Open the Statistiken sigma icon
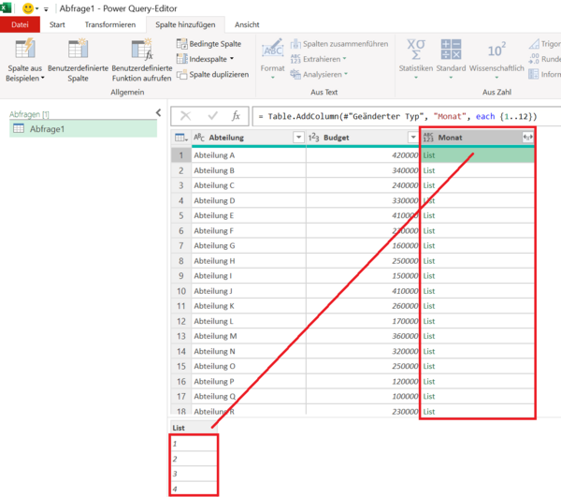Image resolution: width=561 pixels, height=497 pixels. 415,50
